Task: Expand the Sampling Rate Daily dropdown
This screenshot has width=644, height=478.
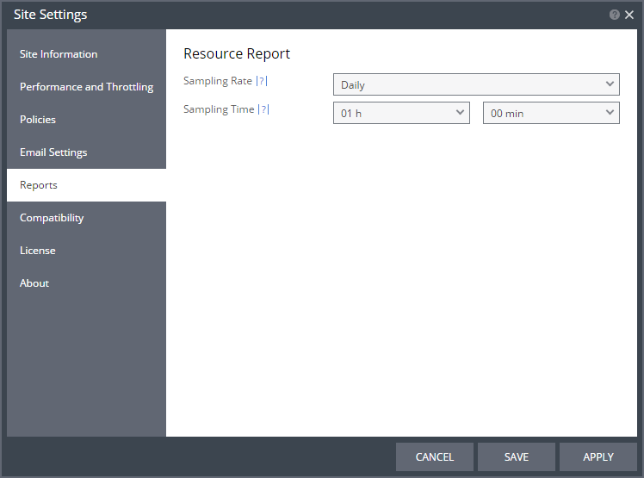Action: (x=476, y=84)
